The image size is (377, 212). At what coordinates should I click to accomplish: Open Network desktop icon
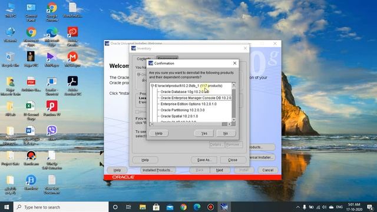(11, 35)
